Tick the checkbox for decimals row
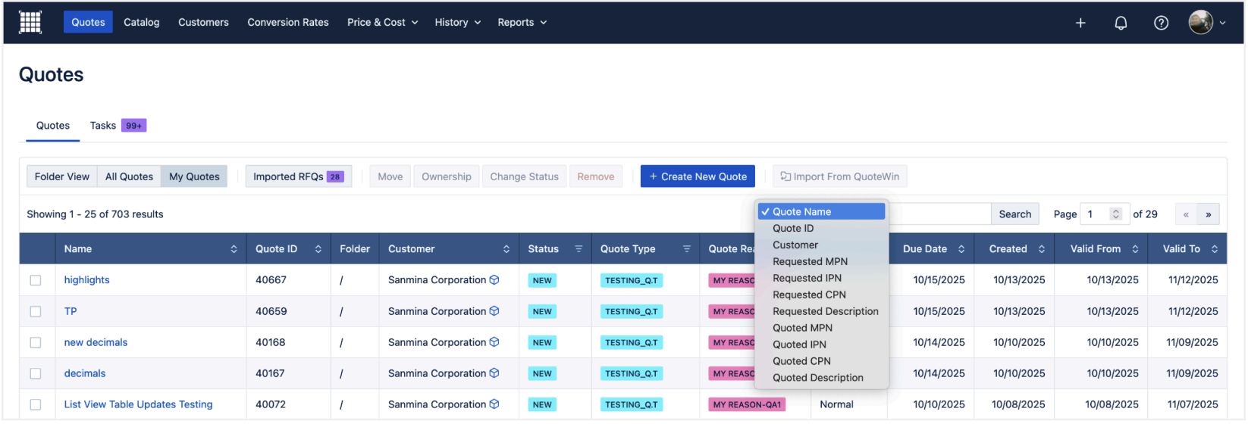 (36, 374)
